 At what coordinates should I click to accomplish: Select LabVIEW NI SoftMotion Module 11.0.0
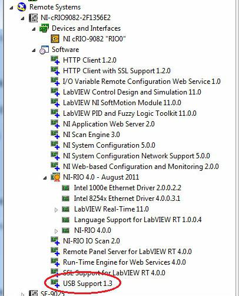tap(122, 103)
